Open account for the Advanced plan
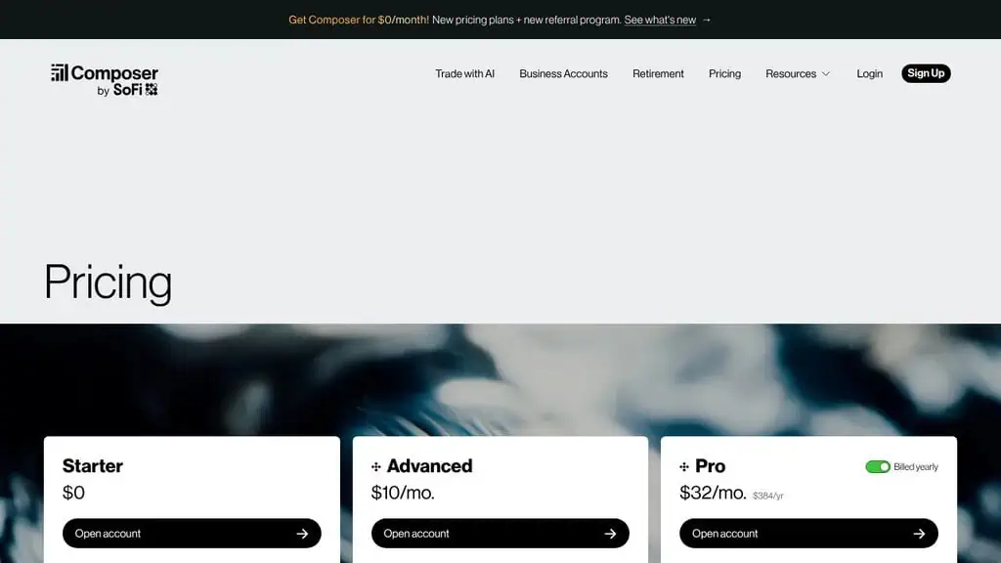Image resolution: width=1001 pixels, height=563 pixels. pos(500,533)
